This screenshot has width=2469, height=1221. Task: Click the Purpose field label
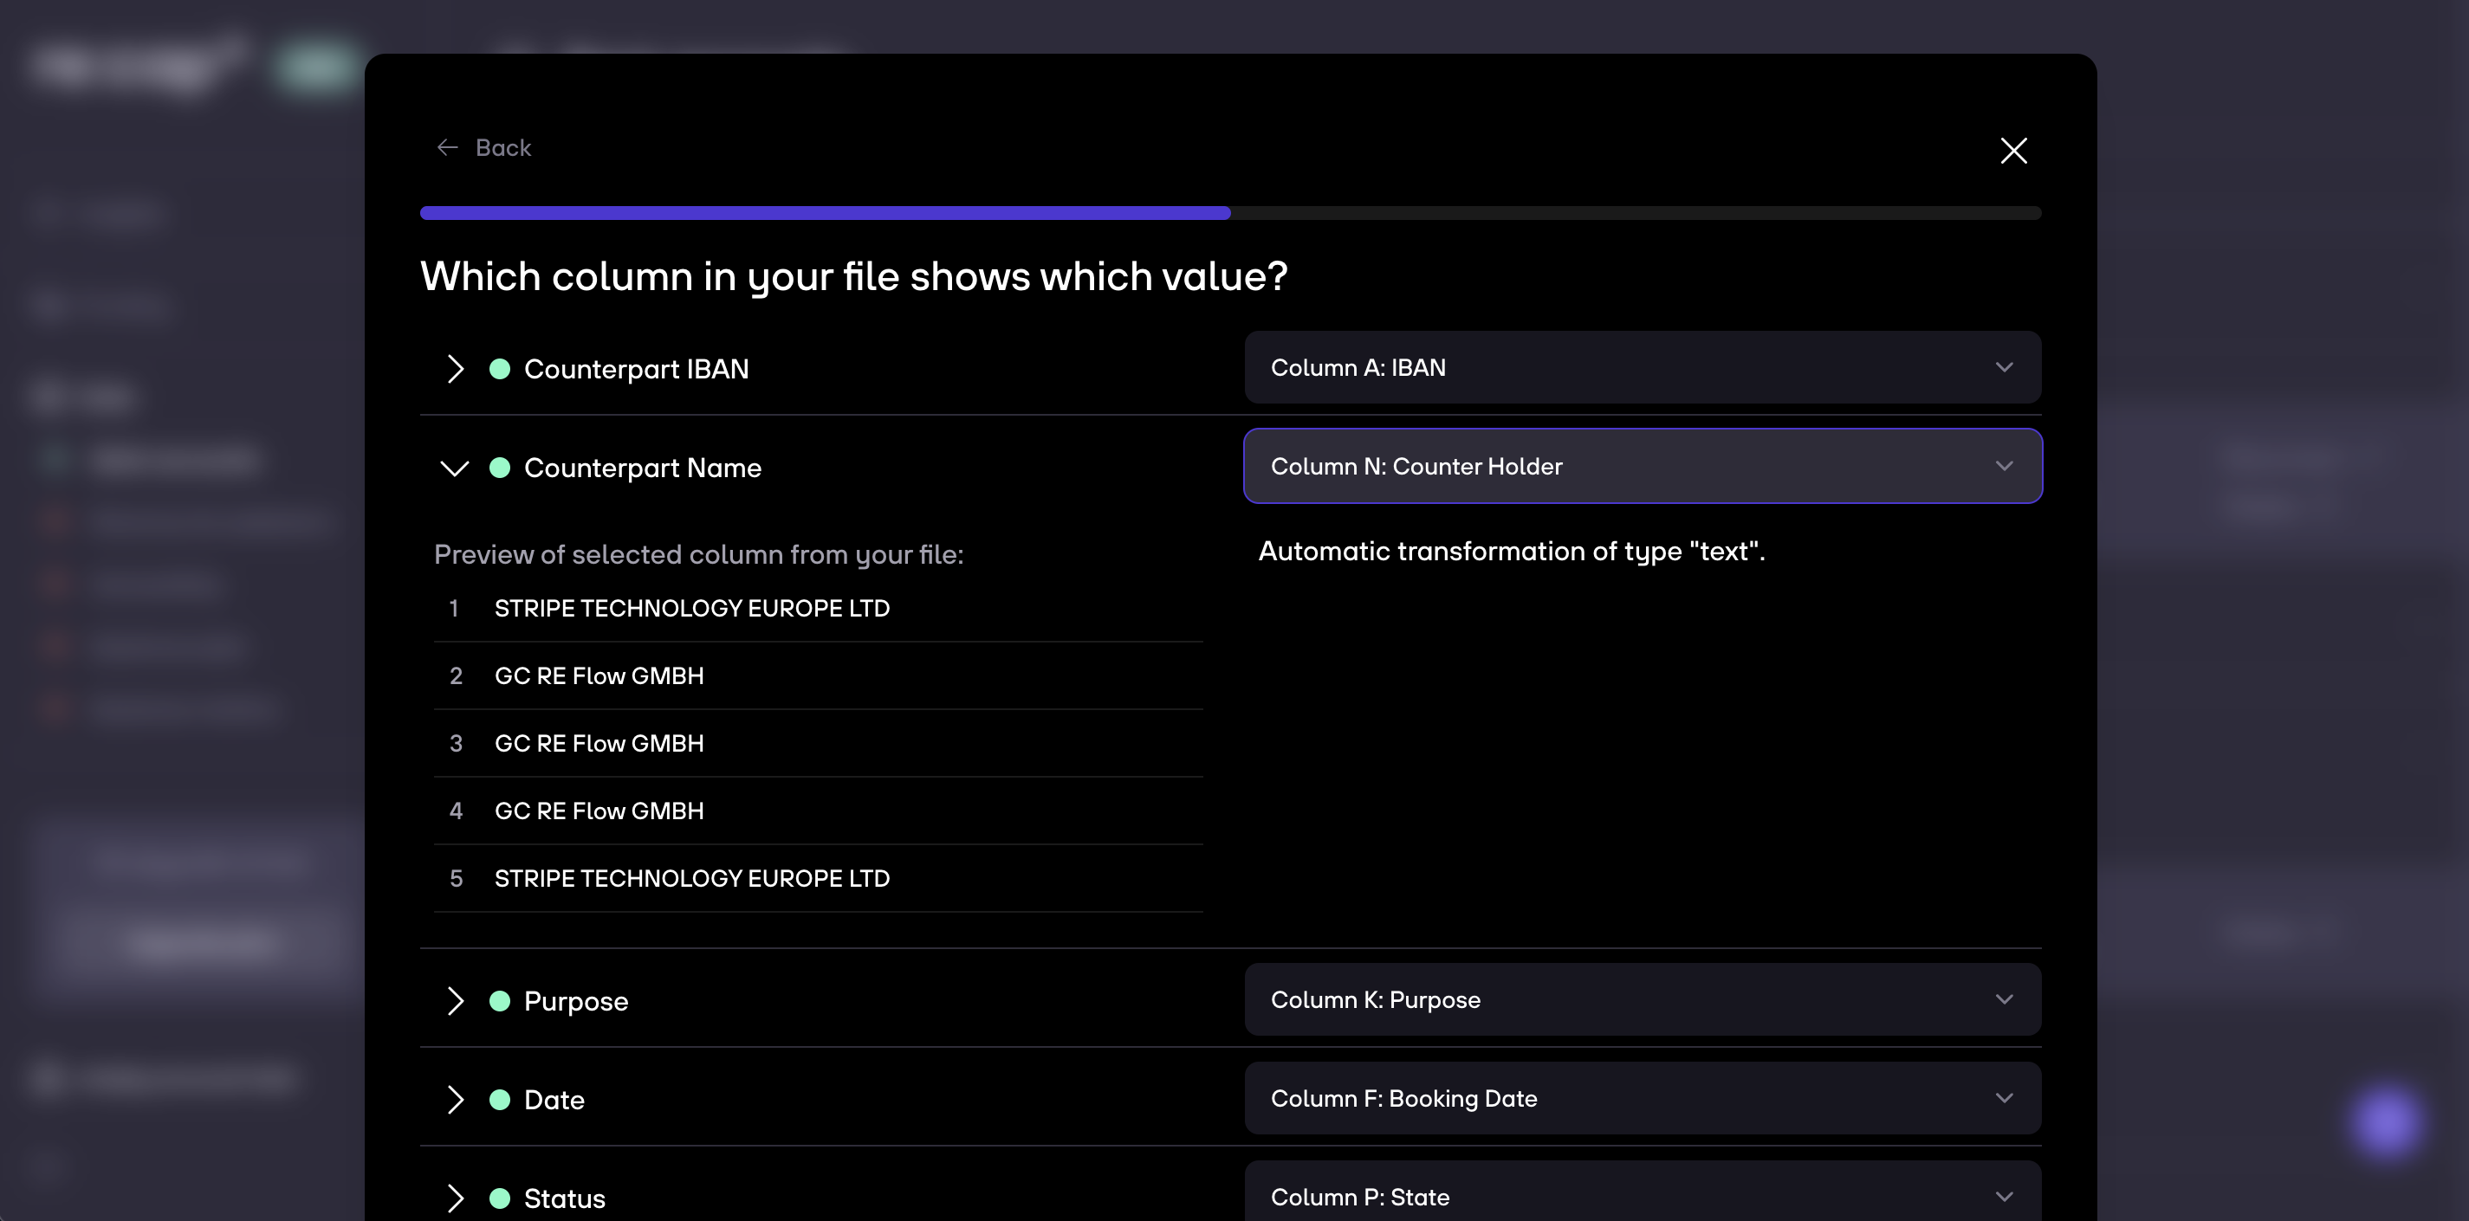576,1000
